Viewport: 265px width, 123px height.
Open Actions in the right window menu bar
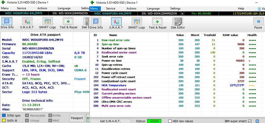coord(131,8)
